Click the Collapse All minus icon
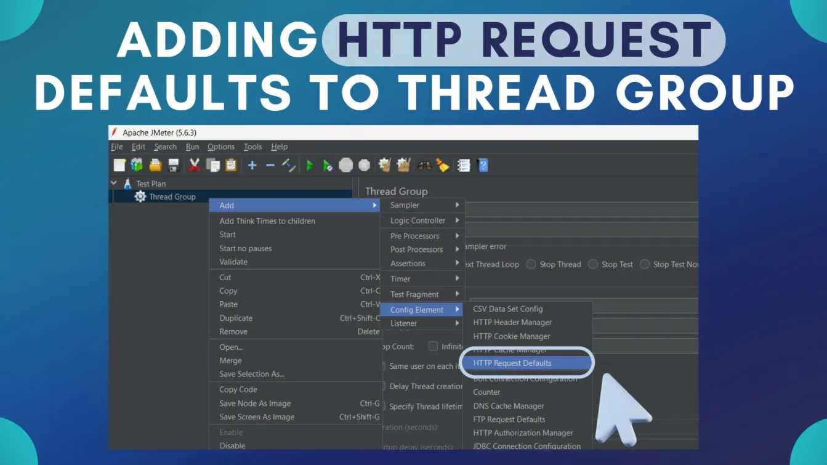 pos(270,165)
